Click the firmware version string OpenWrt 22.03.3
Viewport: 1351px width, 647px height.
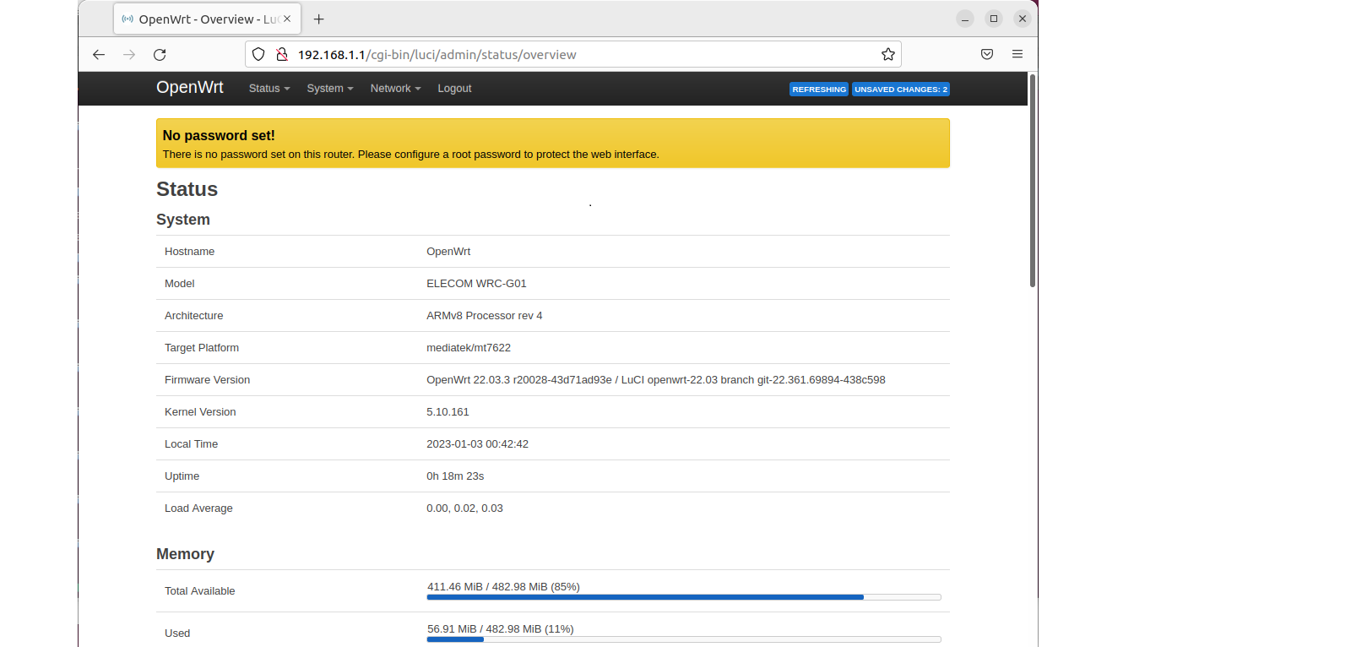coord(656,380)
